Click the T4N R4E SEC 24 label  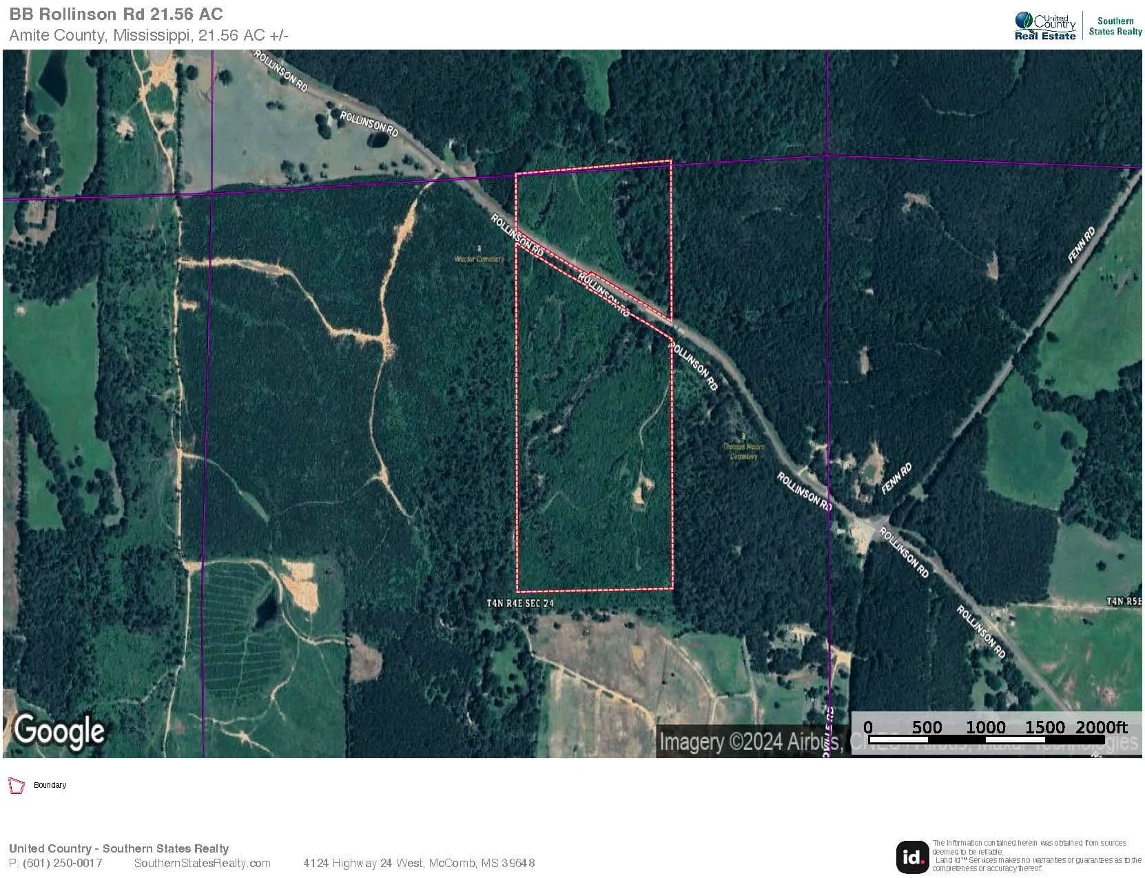(520, 603)
